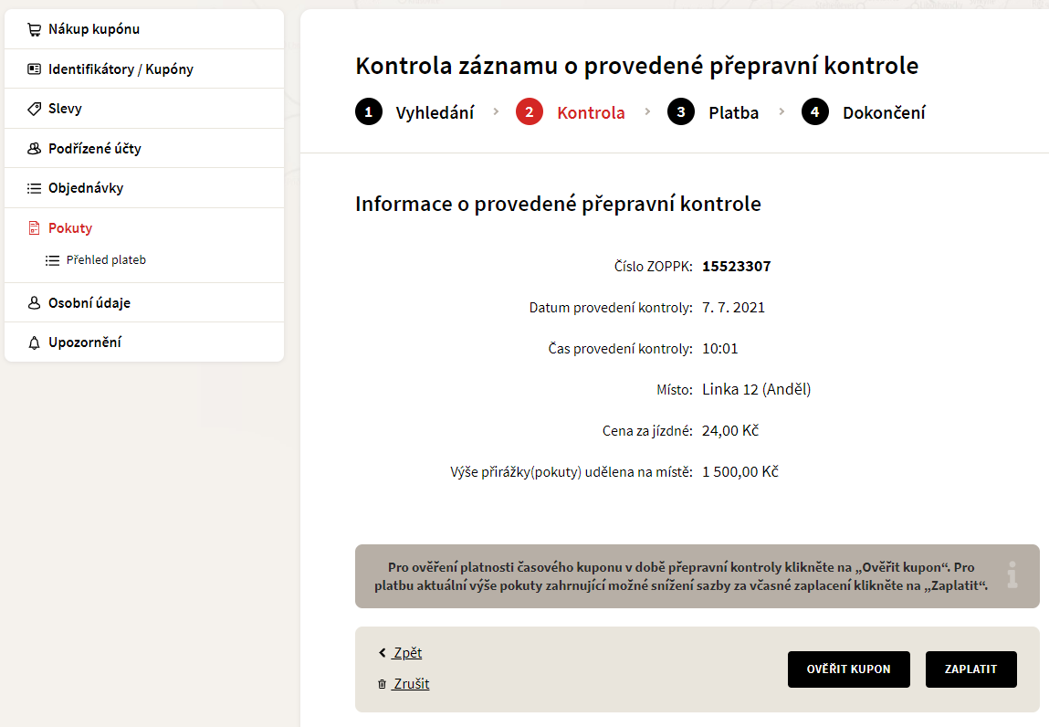Click step 4 Dokončení circle
1049x727 pixels.
815,111
